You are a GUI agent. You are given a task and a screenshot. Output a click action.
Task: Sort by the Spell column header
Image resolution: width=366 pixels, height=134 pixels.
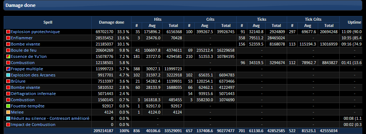47,22
